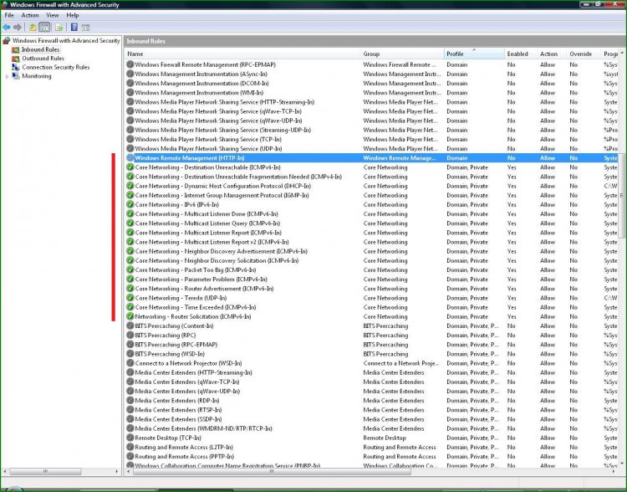Image resolution: width=627 pixels, height=492 pixels.
Task: Click the Up one level folder icon
Action: 33,28
